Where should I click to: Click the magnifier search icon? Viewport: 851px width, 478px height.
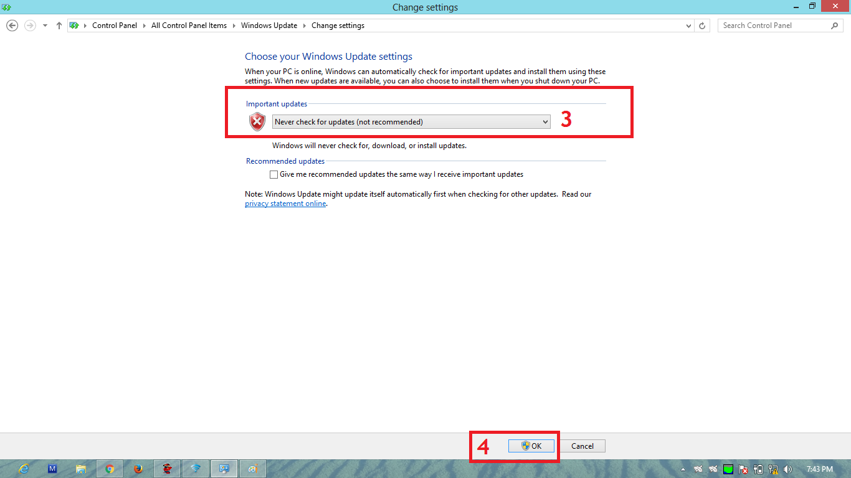click(x=835, y=26)
